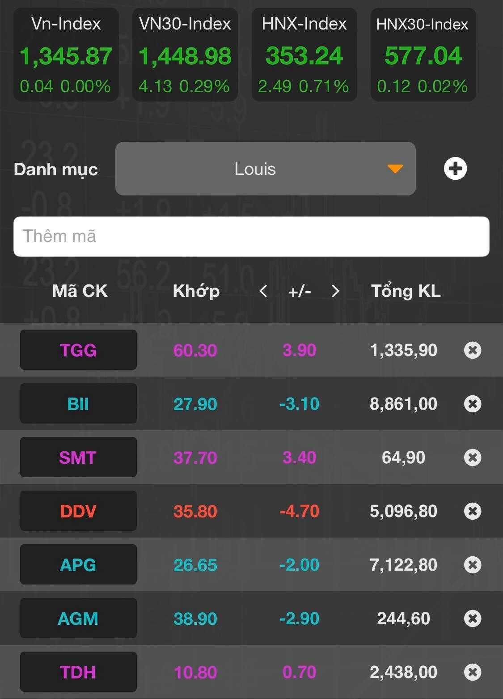503x699 pixels.
Task: Open the Louis watchlist dropdown
Action: (265, 169)
